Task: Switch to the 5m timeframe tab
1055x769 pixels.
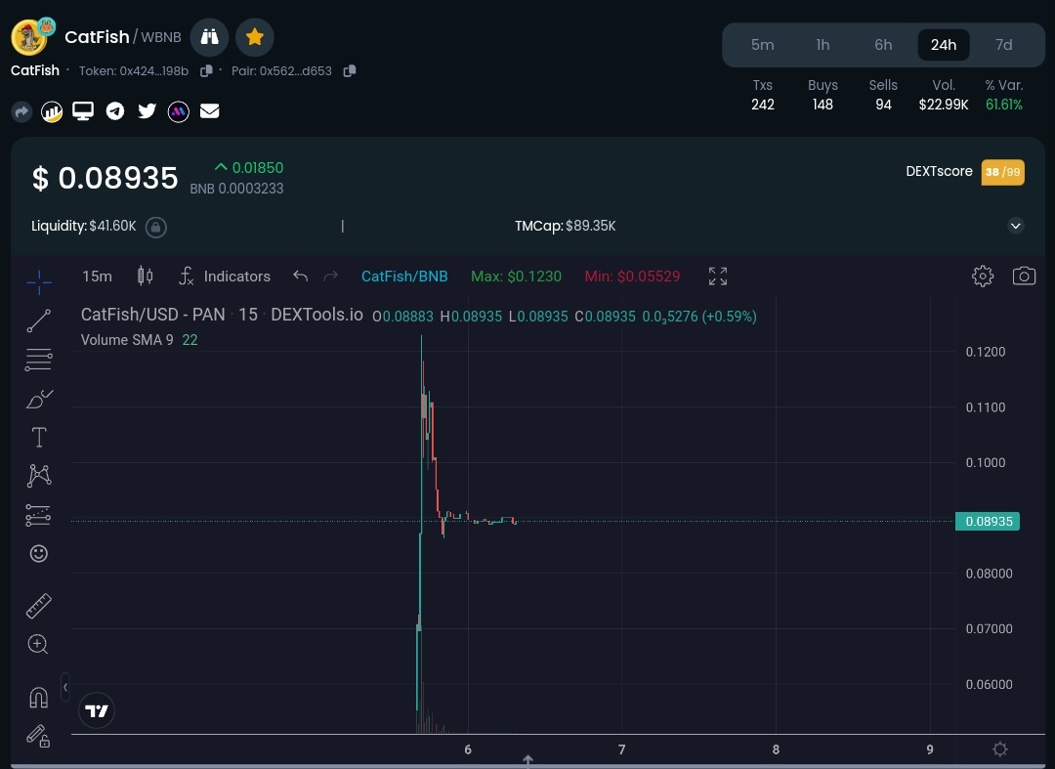Action: coord(762,44)
